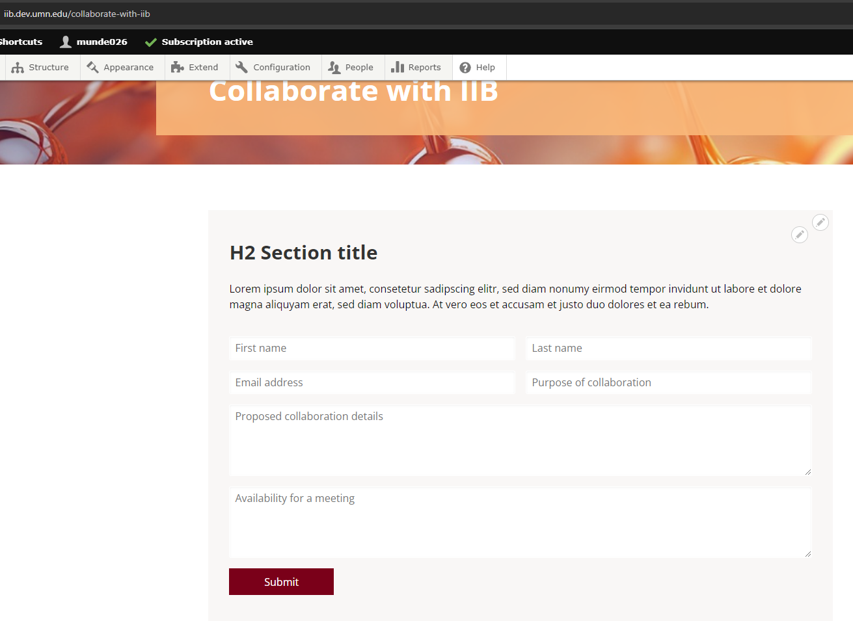The image size is (853, 634).
Task: Click into the Email address field
Action: click(372, 383)
